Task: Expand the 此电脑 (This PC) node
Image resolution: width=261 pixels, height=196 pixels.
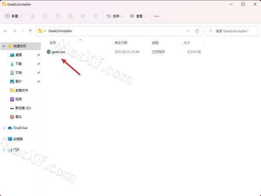Action: click(x=4, y=139)
